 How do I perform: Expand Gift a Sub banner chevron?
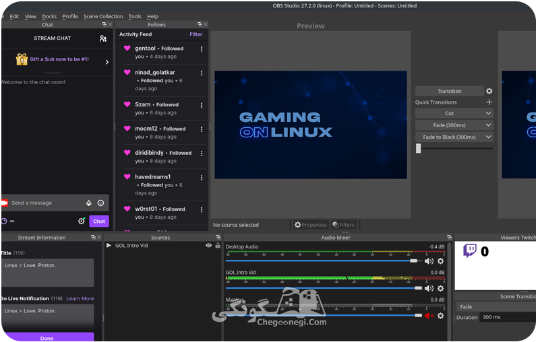[107, 62]
